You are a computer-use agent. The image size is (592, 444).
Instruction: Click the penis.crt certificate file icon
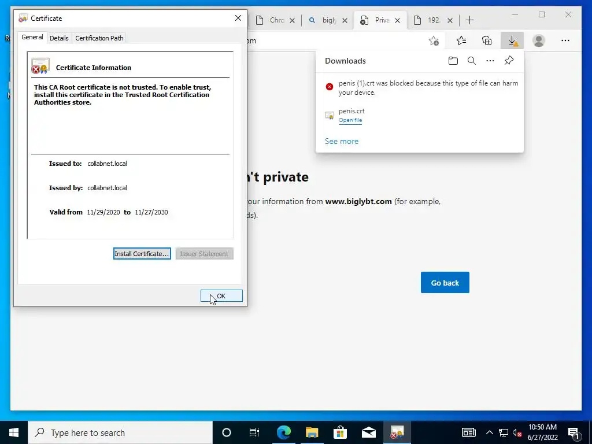(x=329, y=115)
